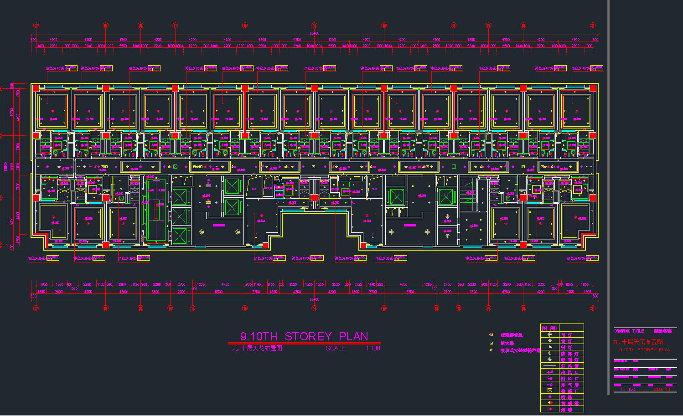The image size is (683, 416).
Task: Select the access hatch crossed-box legend symbol
Action: tap(549, 390)
